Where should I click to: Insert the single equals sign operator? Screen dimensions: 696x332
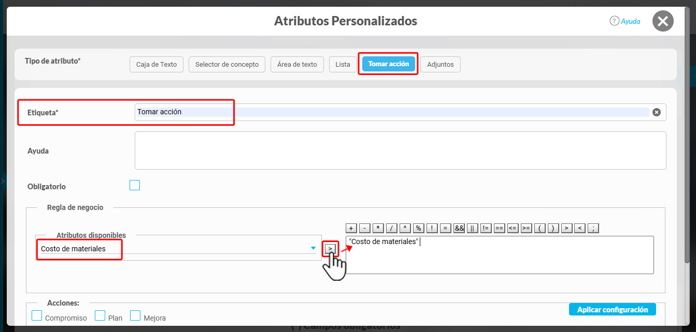(446, 228)
